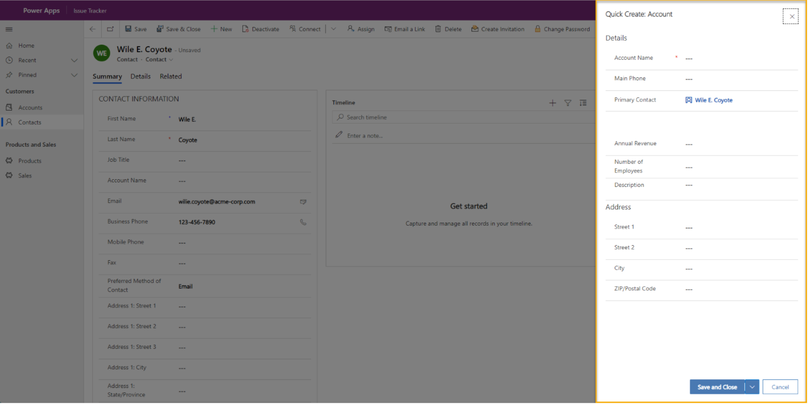Screen dimensions: 809x404
Task: Open the Contact form selector dropdown
Action: [171, 59]
